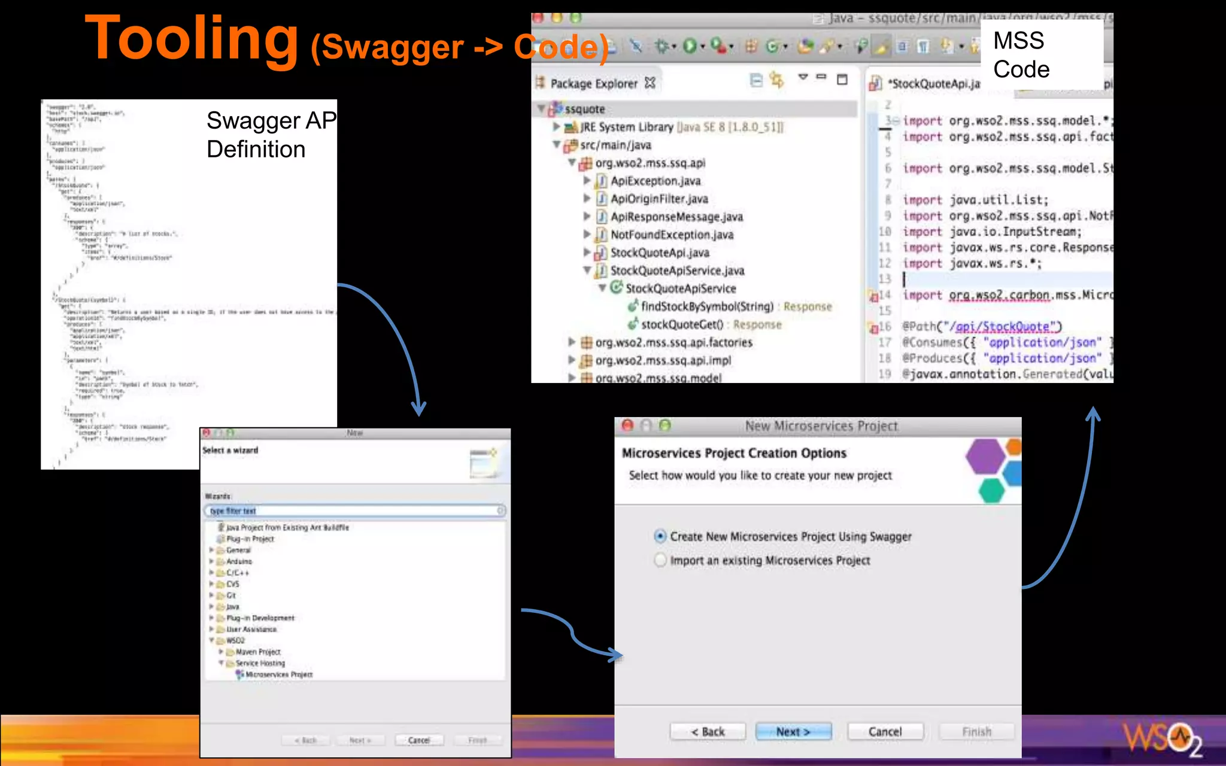Click the Package Explorer view menu triangle
This screenshot has height=766, width=1226.
(803, 77)
